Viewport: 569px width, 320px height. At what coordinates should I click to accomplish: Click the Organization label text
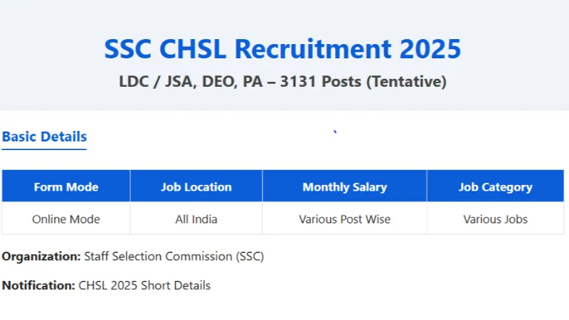tap(41, 257)
